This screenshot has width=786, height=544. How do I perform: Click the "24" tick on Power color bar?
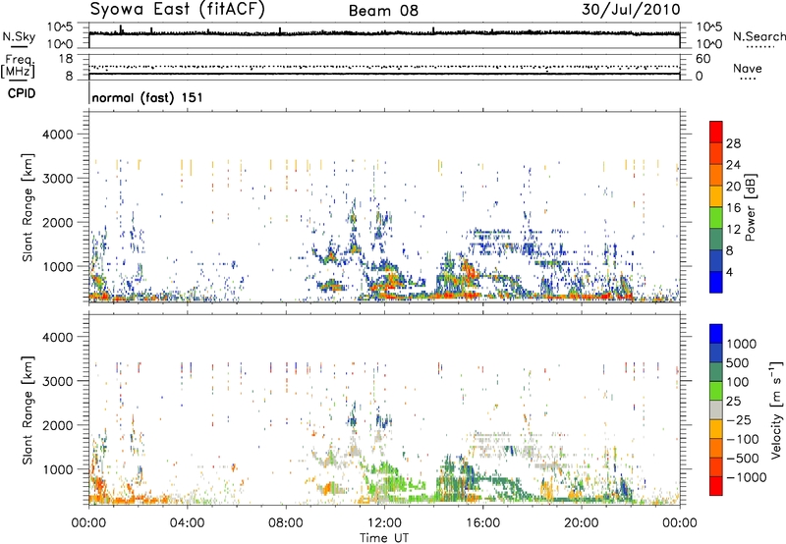[x=733, y=165]
